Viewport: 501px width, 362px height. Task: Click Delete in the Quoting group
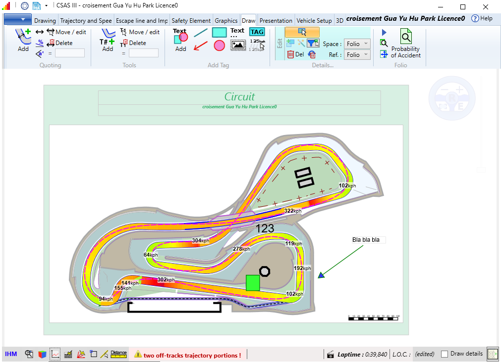60,43
